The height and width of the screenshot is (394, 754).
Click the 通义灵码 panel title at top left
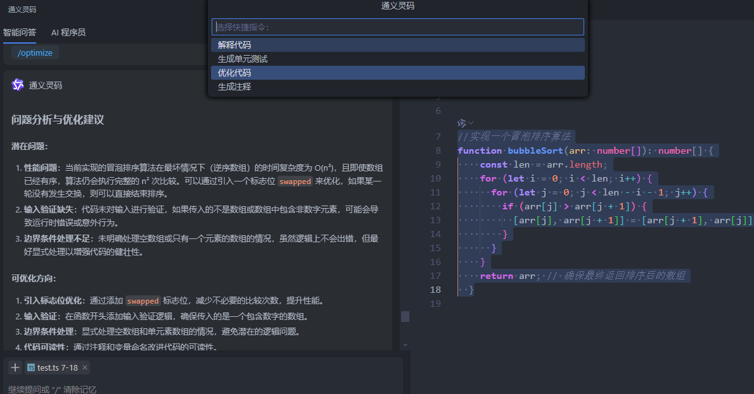pyautogui.click(x=22, y=9)
